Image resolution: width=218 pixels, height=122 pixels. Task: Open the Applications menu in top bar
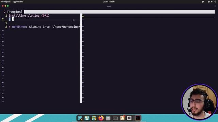(18, 2)
